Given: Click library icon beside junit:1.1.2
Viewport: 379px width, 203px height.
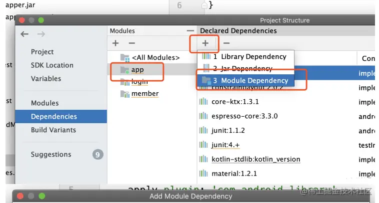Looking at the screenshot, I should click(203, 130).
